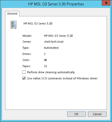Click the Drives: label
112x122 pixels.
(x=27, y=54)
